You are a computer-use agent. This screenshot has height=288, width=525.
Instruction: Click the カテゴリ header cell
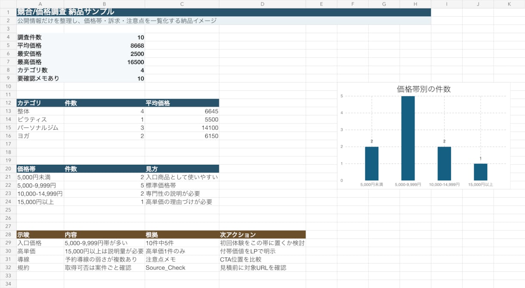(40, 103)
